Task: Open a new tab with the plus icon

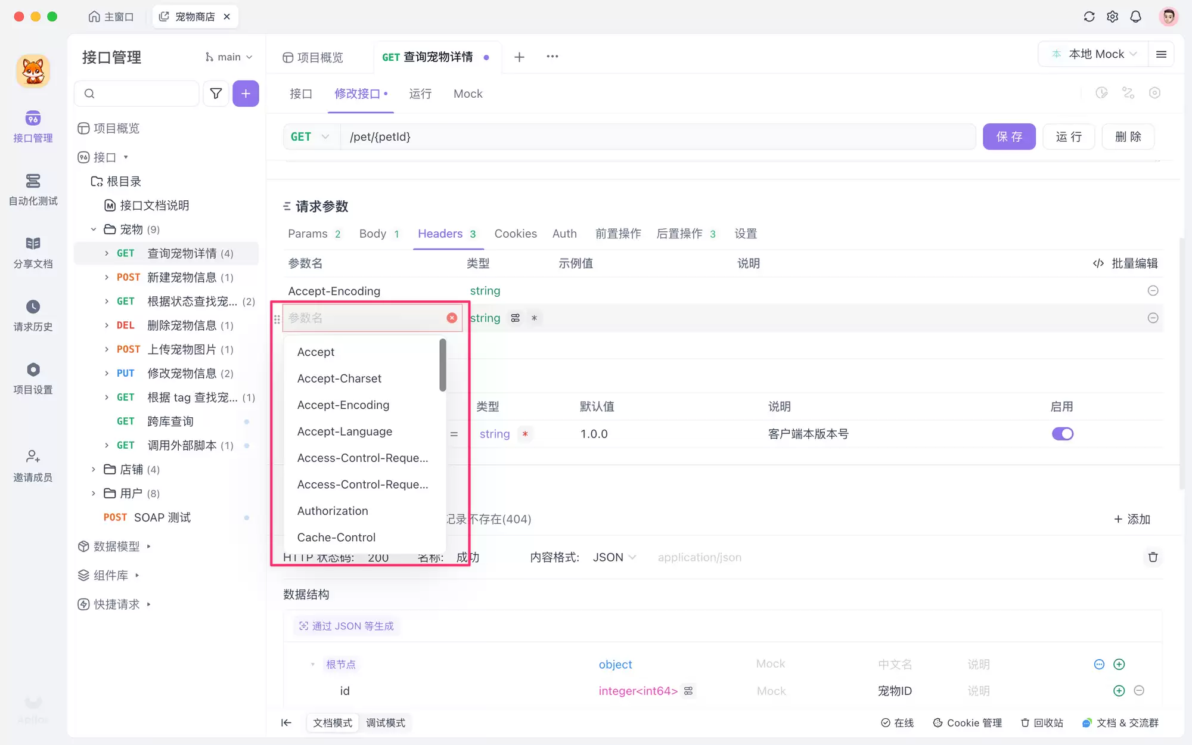Action: coord(519,57)
